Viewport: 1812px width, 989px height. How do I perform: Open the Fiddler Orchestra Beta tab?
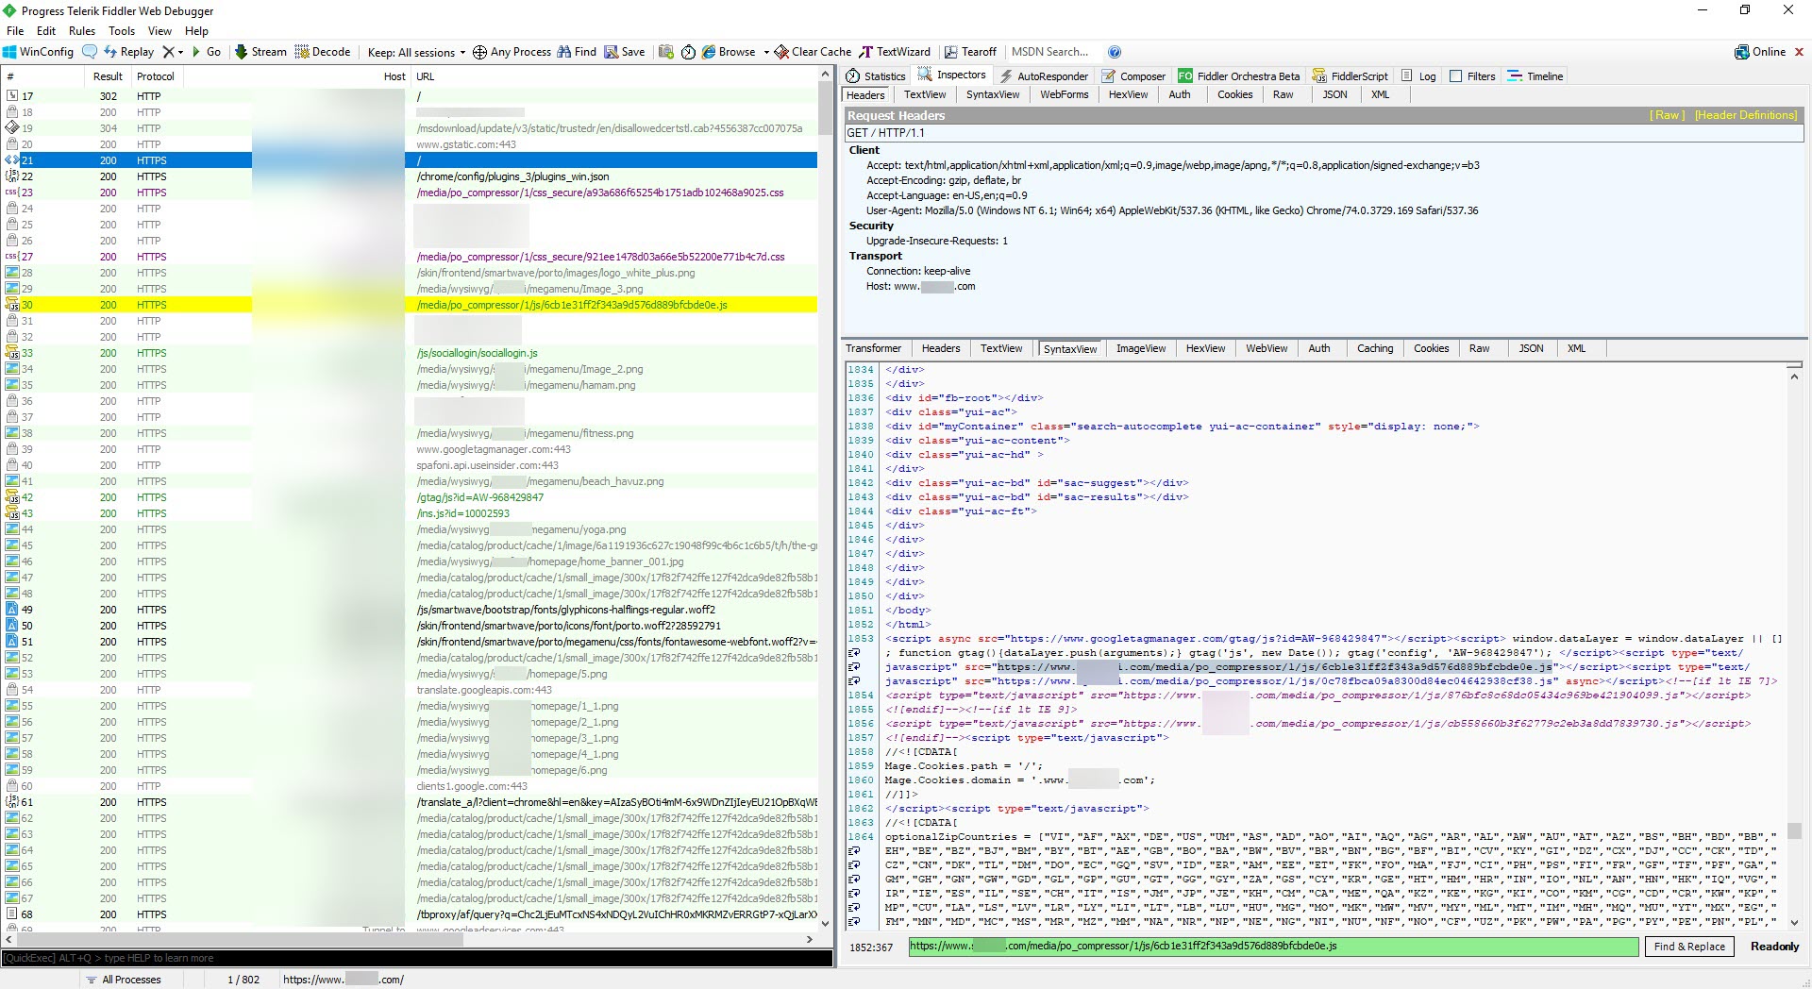(1238, 76)
